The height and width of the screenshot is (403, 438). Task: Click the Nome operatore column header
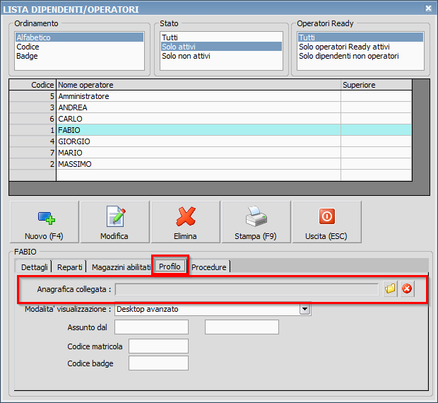click(199, 85)
